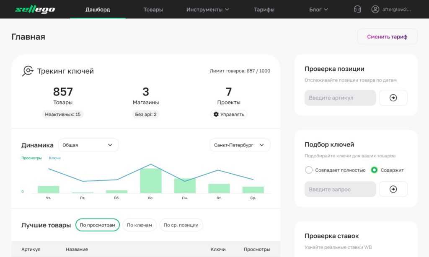Click the tallest green bar for Вс.
This screenshot has width=429, height=257.
151,181
